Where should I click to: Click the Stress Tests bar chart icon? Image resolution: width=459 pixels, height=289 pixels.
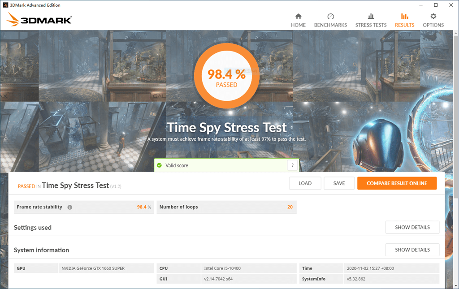[x=371, y=16]
